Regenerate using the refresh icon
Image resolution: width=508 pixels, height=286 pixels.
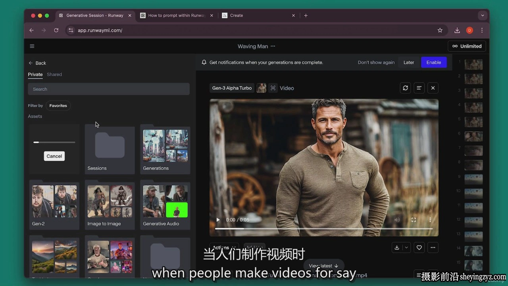pyautogui.click(x=405, y=88)
